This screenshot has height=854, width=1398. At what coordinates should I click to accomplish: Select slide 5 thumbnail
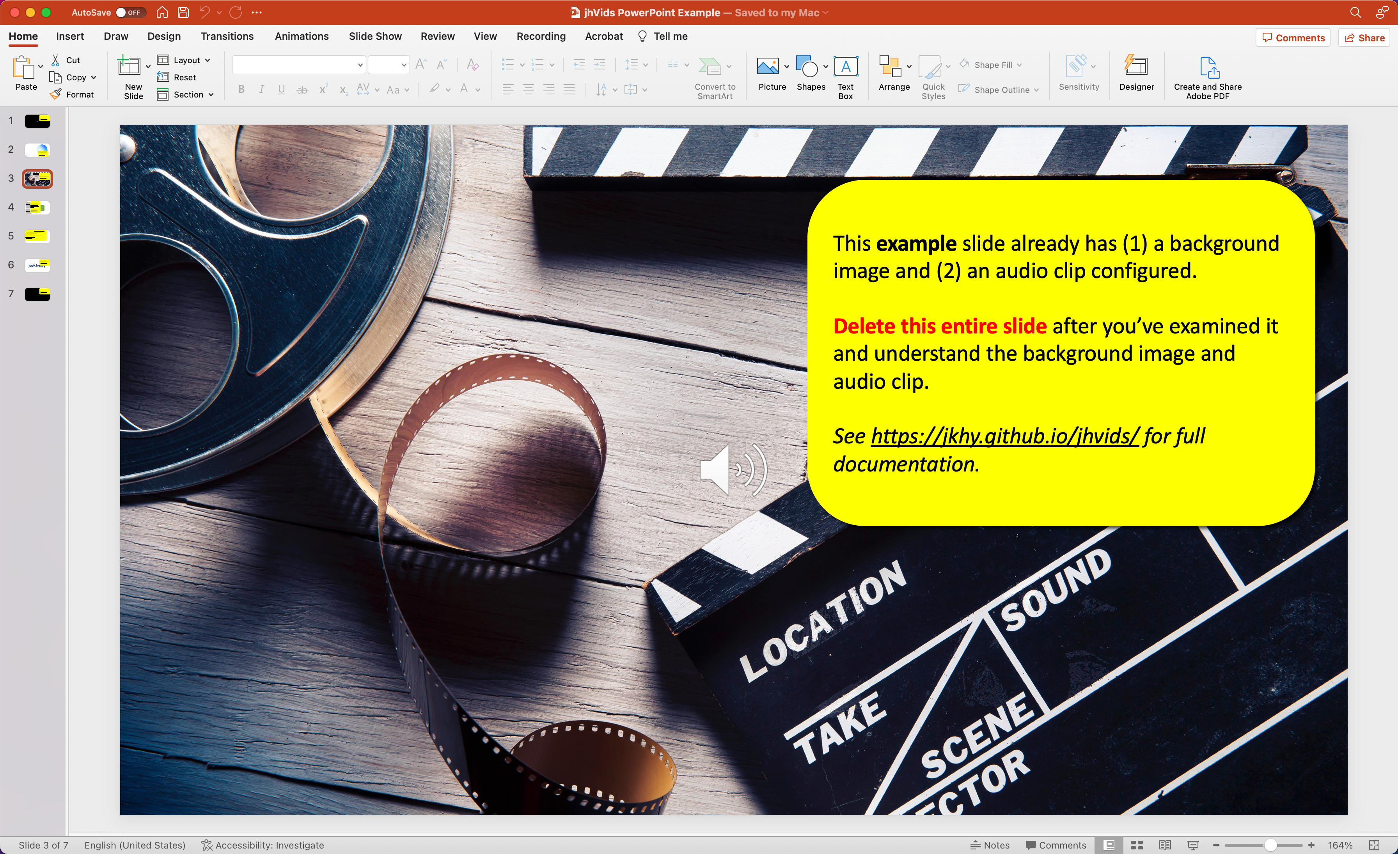point(37,236)
